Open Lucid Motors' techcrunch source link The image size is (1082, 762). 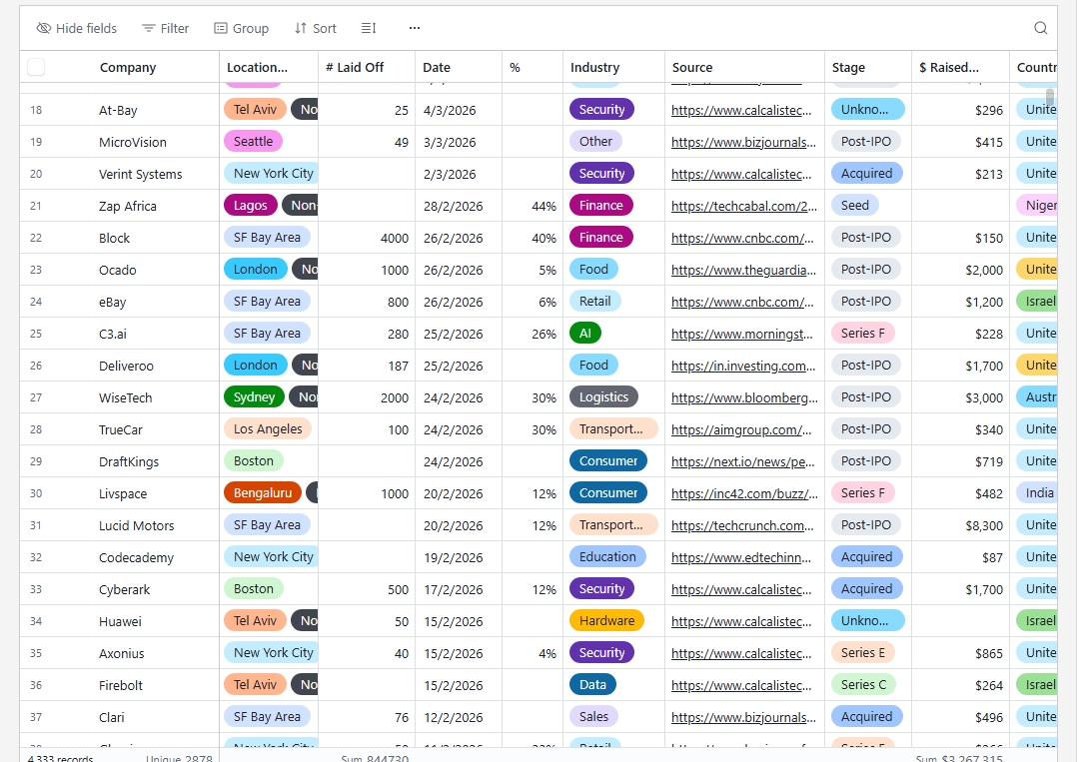(741, 525)
